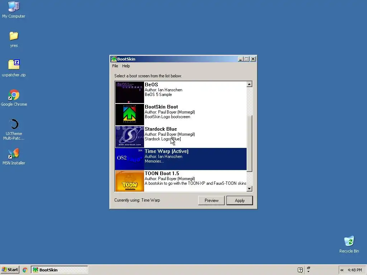Select the BootSkin Boot arrow logo thumbnail
This screenshot has width=367, height=275.
(129, 115)
